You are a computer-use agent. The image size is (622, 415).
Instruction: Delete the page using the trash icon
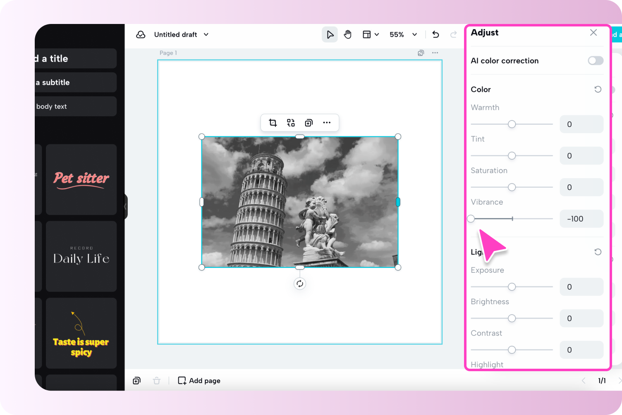coord(157,380)
